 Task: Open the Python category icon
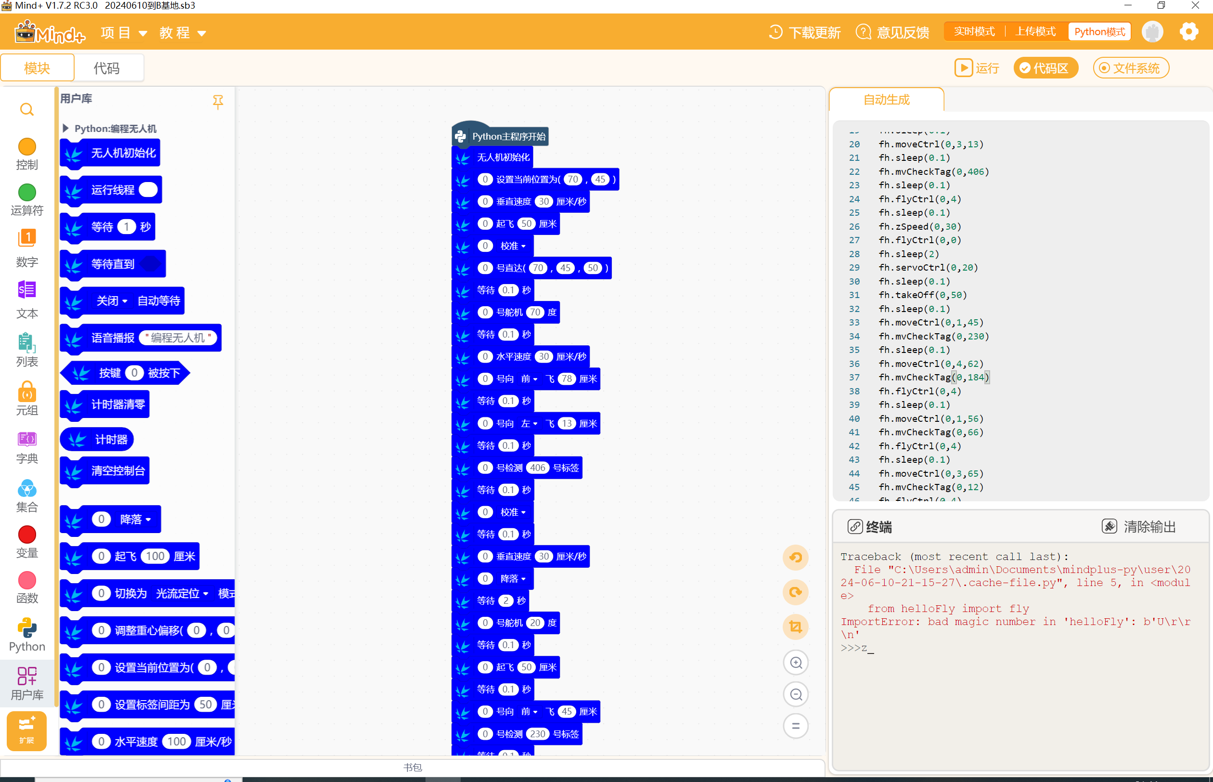[27, 627]
